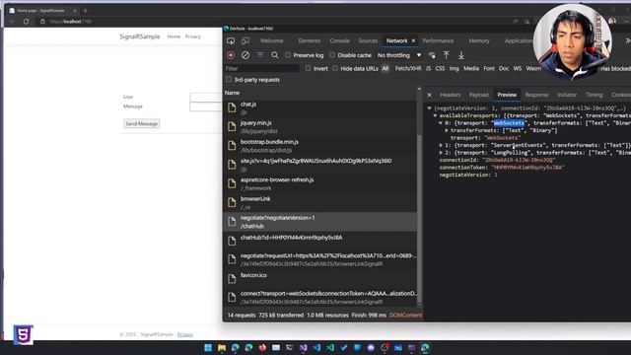Open the request Timing tab

click(x=594, y=95)
